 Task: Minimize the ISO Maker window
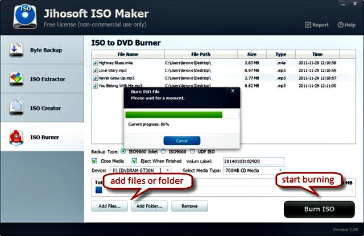coord(344,4)
